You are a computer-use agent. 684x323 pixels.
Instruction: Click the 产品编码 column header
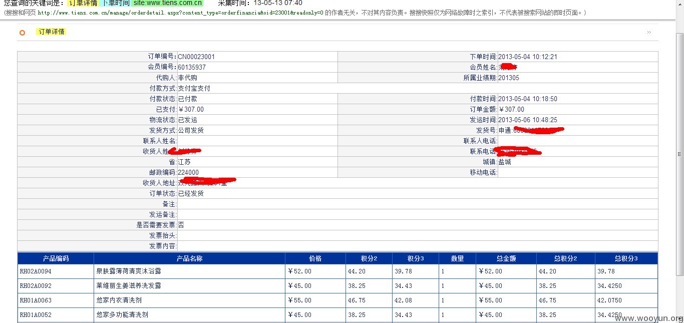pos(56,259)
